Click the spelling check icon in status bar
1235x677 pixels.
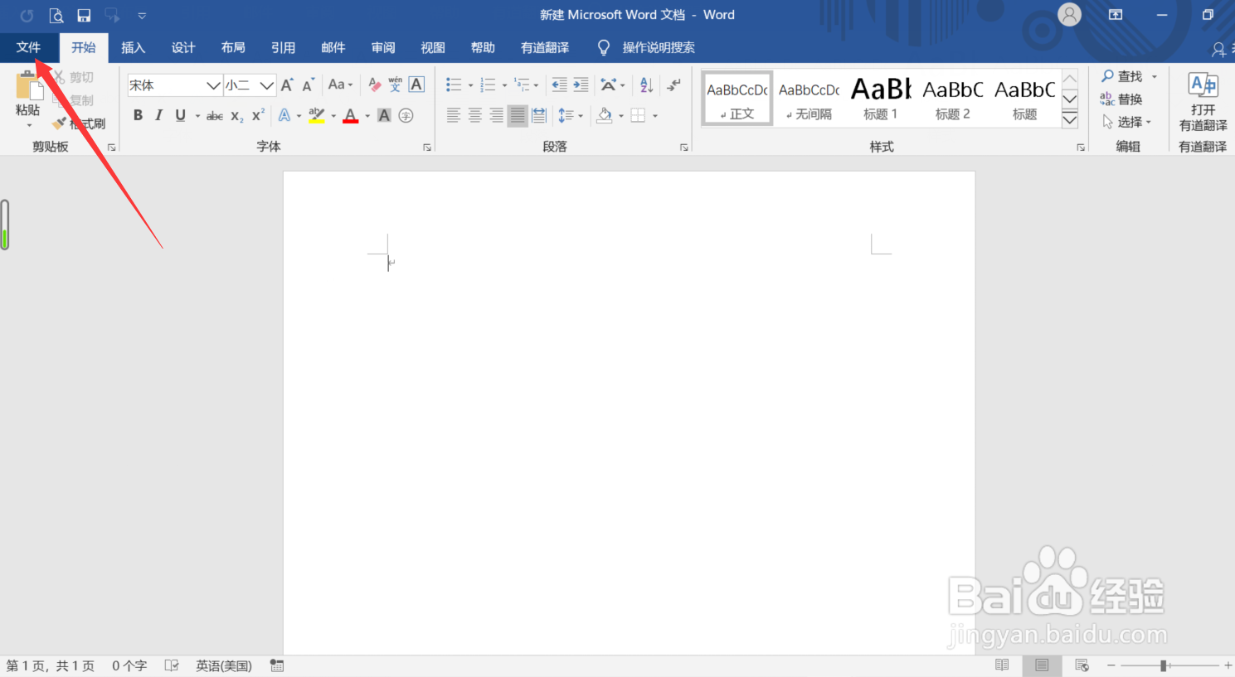pos(172,665)
